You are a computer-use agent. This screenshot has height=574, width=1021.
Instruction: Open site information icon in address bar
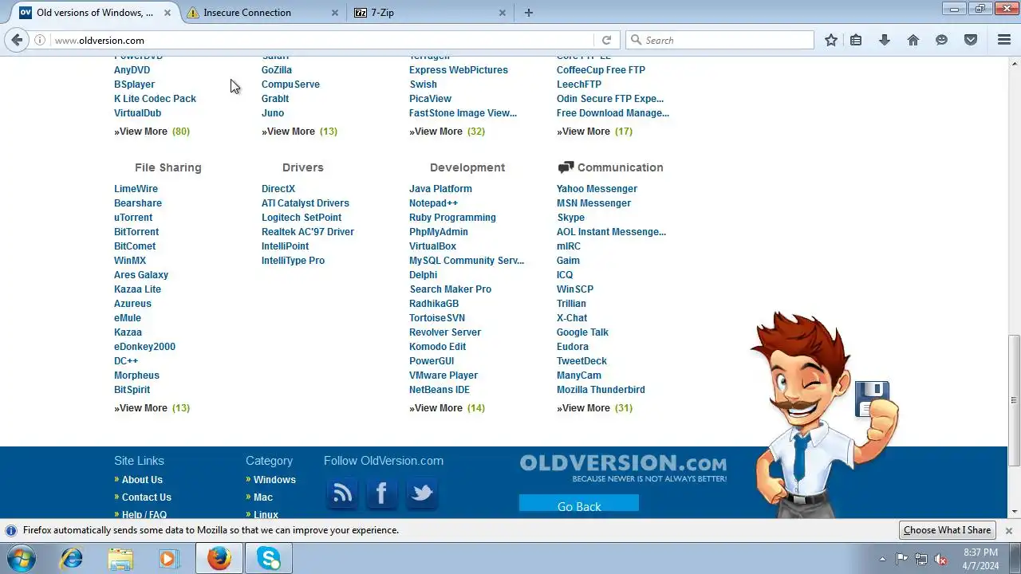(x=40, y=40)
